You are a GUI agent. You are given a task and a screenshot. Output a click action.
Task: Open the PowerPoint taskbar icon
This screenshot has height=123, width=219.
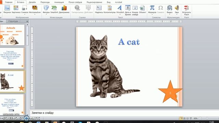pos(55,122)
